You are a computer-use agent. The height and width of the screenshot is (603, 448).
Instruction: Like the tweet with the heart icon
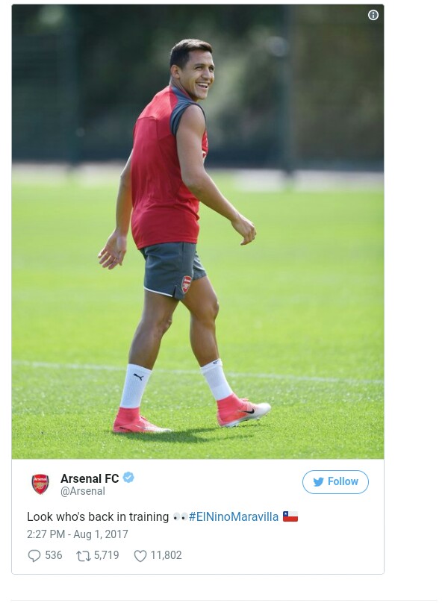[x=140, y=556]
